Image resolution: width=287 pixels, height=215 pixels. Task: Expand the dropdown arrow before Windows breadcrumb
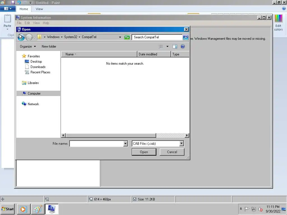[45, 37]
